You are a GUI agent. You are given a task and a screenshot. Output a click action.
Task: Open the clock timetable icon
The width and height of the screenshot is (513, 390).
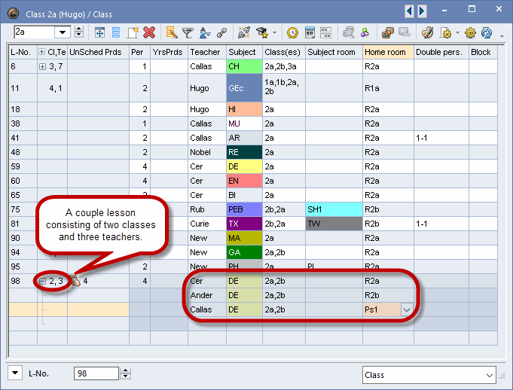pos(292,32)
